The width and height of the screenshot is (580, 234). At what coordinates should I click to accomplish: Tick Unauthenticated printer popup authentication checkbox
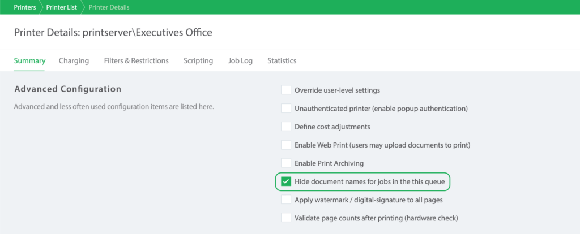pos(286,108)
